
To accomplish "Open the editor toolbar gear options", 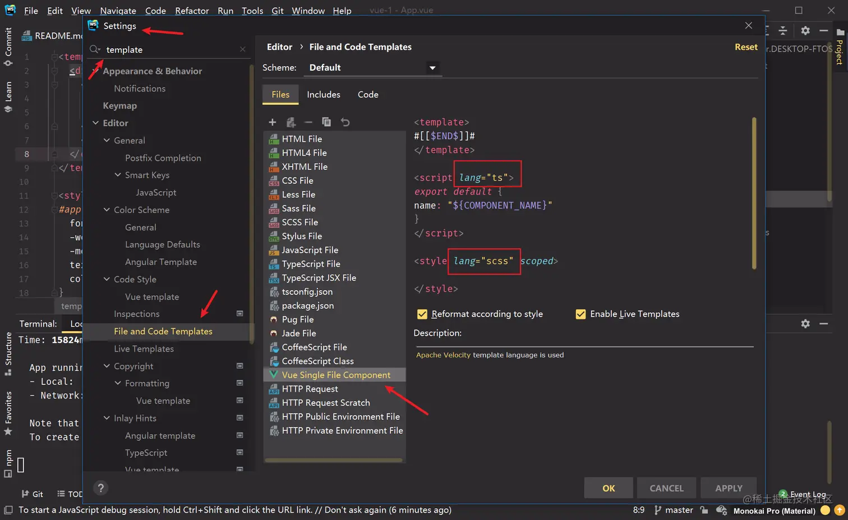I will tap(805, 30).
